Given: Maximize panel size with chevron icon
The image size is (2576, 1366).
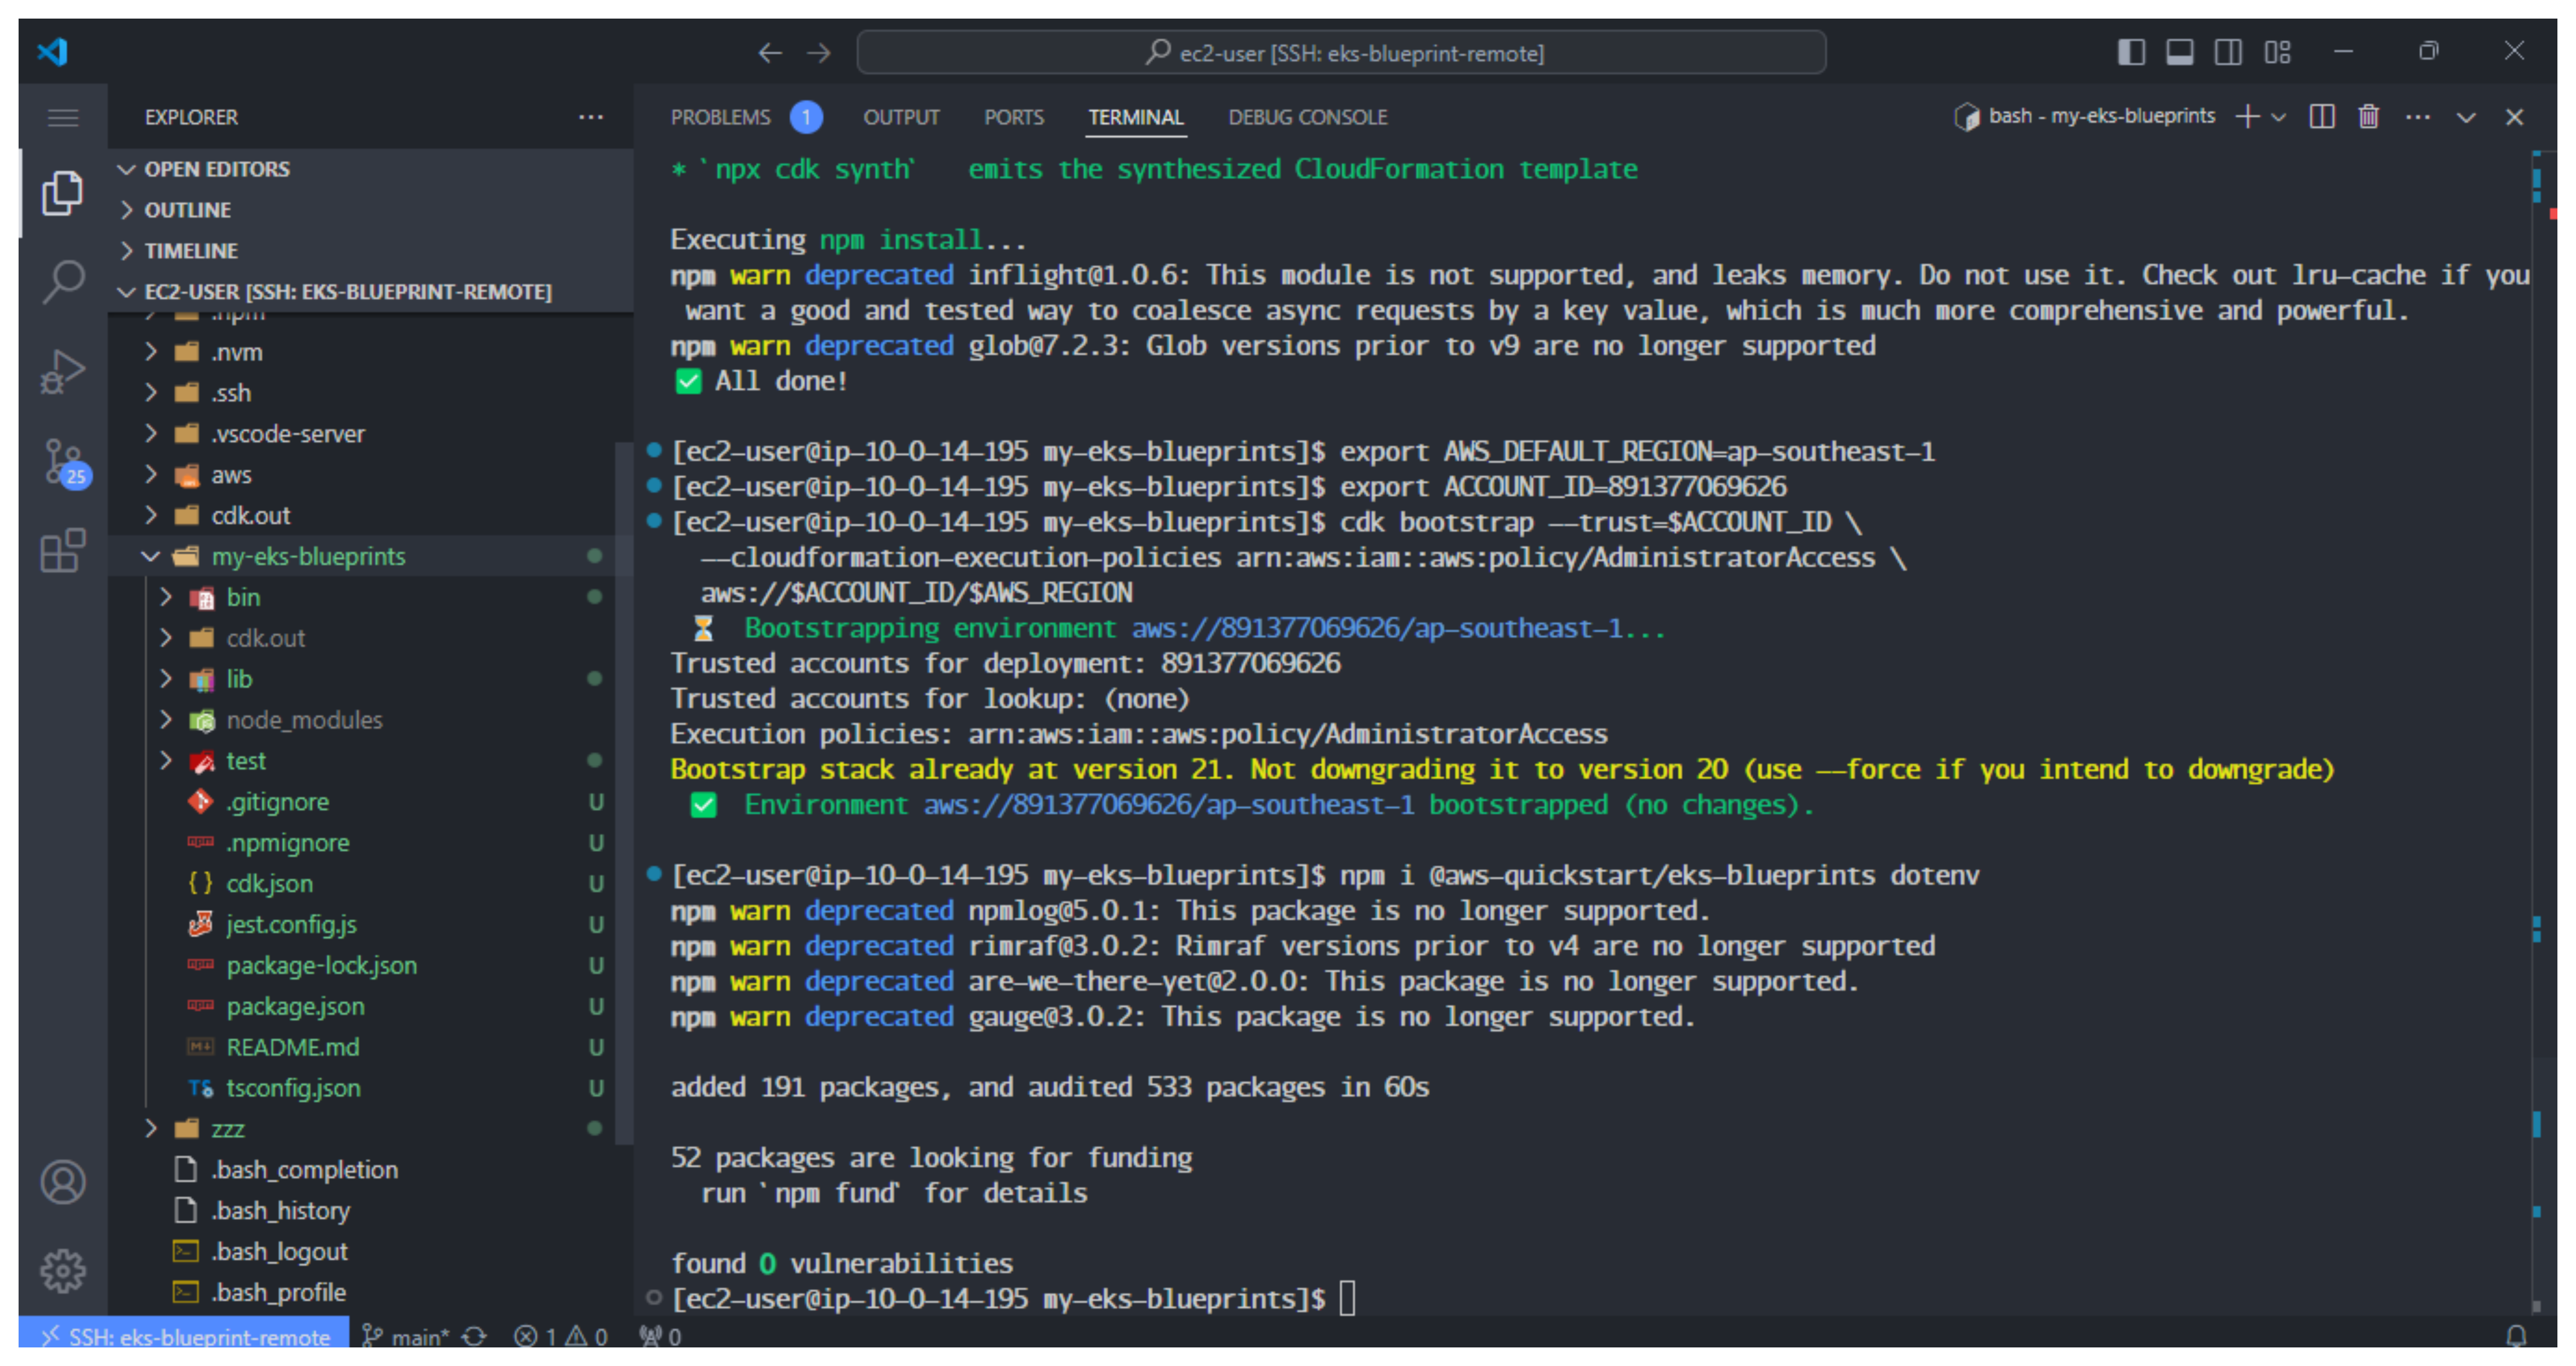Looking at the screenshot, I should (x=2466, y=118).
